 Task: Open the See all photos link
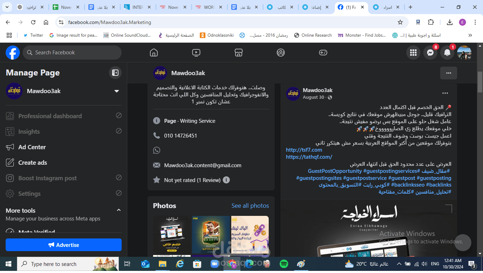tap(250, 206)
